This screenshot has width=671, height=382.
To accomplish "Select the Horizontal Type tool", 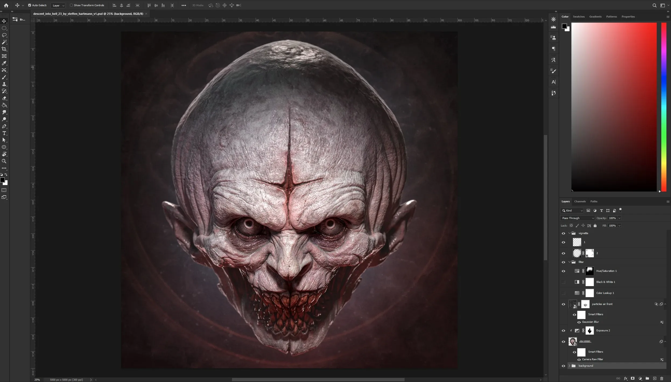I will point(4,133).
